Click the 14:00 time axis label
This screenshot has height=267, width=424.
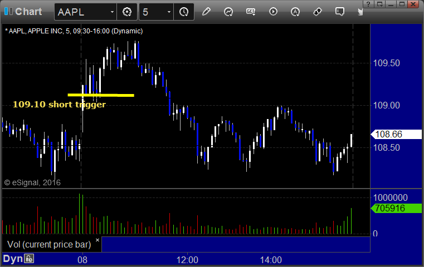point(271,260)
